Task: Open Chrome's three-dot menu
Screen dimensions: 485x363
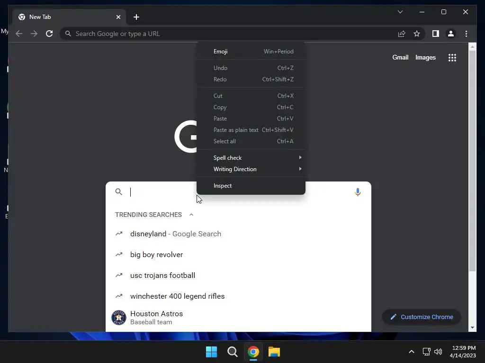Action: pyautogui.click(x=466, y=34)
